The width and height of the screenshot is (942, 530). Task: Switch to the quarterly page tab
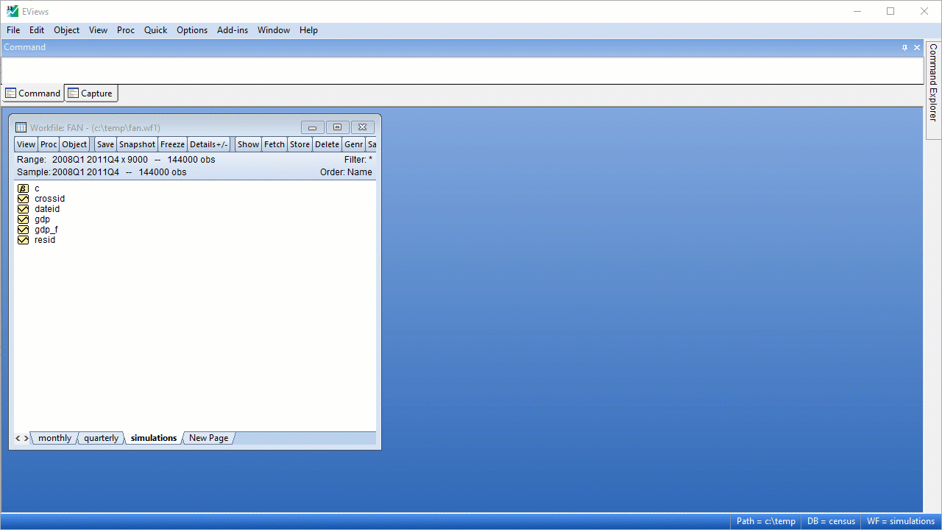pos(101,438)
